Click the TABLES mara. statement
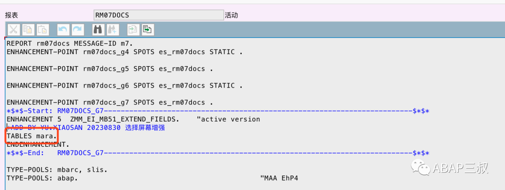 coord(32,136)
